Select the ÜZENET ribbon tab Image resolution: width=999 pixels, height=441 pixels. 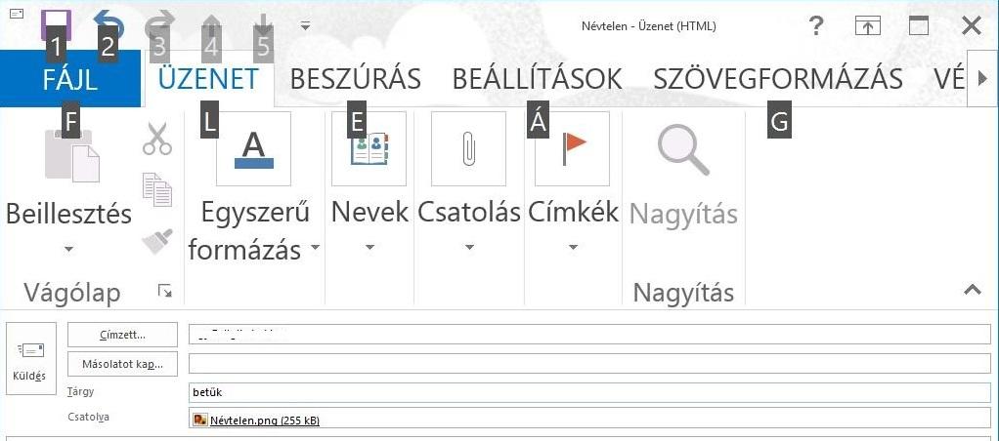209,79
